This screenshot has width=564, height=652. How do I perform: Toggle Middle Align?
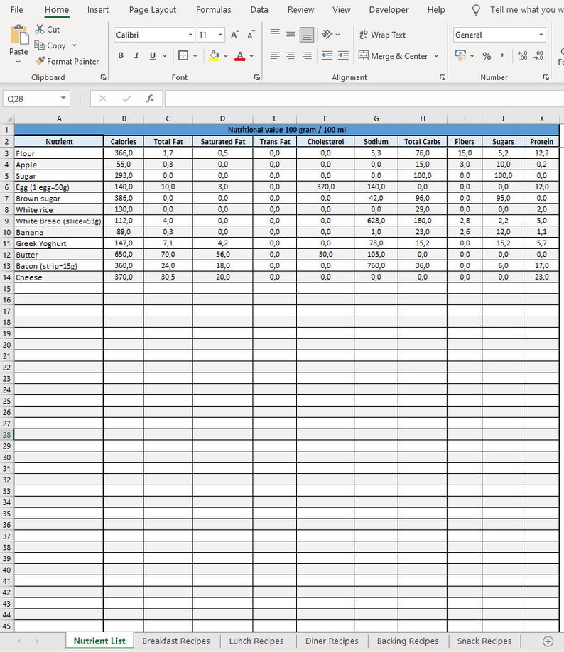coord(291,35)
